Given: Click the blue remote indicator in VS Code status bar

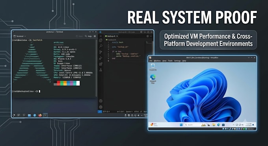Looking at the screenshot, I should pos(100,111).
